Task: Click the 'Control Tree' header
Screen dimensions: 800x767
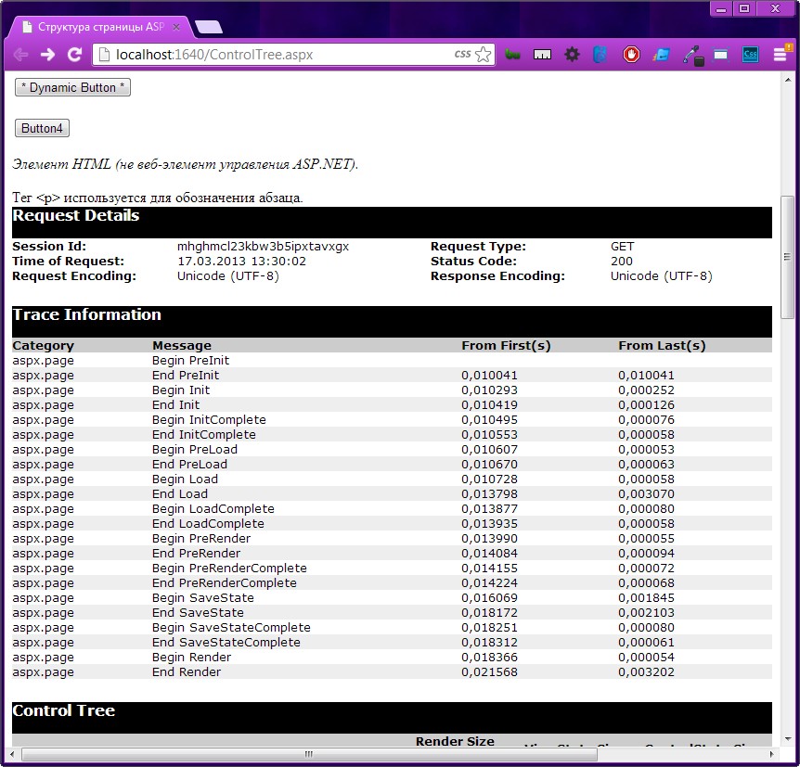Action: coord(64,710)
